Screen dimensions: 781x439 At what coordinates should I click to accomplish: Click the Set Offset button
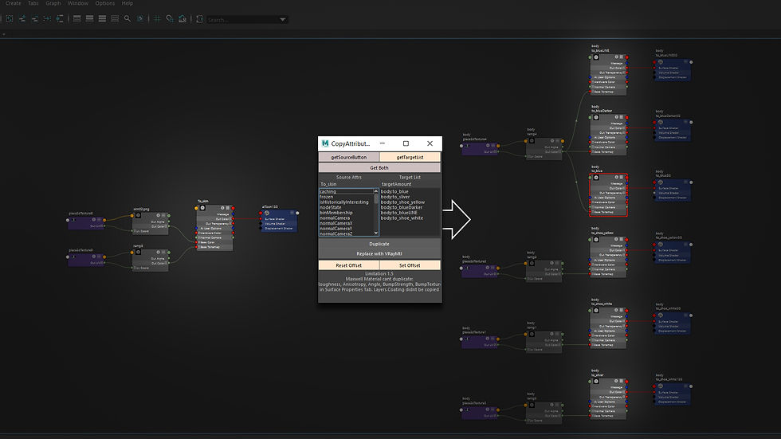[x=410, y=265]
